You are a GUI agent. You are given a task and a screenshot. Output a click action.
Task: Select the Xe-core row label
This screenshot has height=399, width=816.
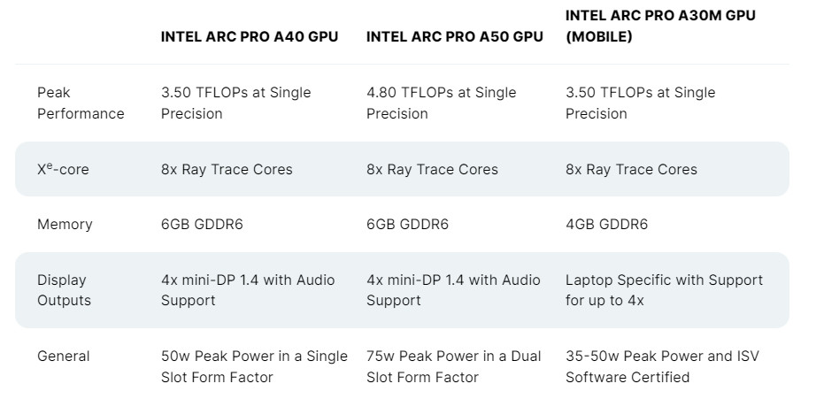(63, 169)
